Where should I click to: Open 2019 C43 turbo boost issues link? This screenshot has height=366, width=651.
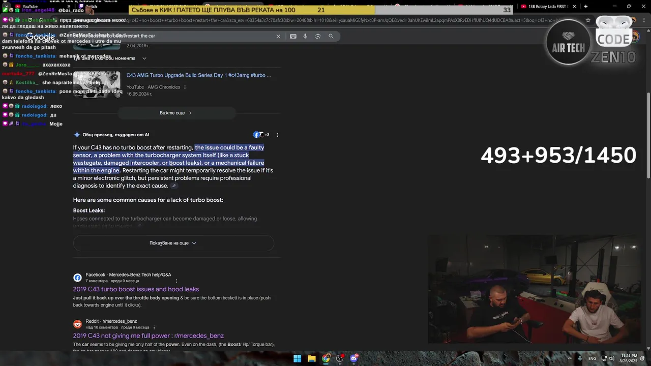coord(136,289)
